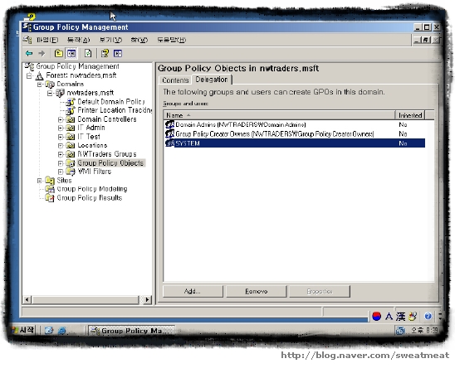Select the Delegation tab

[212, 80]
